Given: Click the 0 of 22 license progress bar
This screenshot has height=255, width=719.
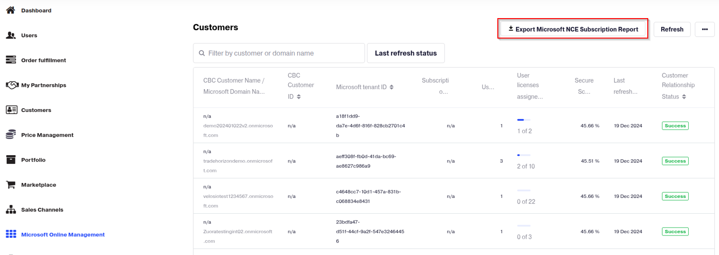Looking at the screenshot, I should (x=524, y=190).
